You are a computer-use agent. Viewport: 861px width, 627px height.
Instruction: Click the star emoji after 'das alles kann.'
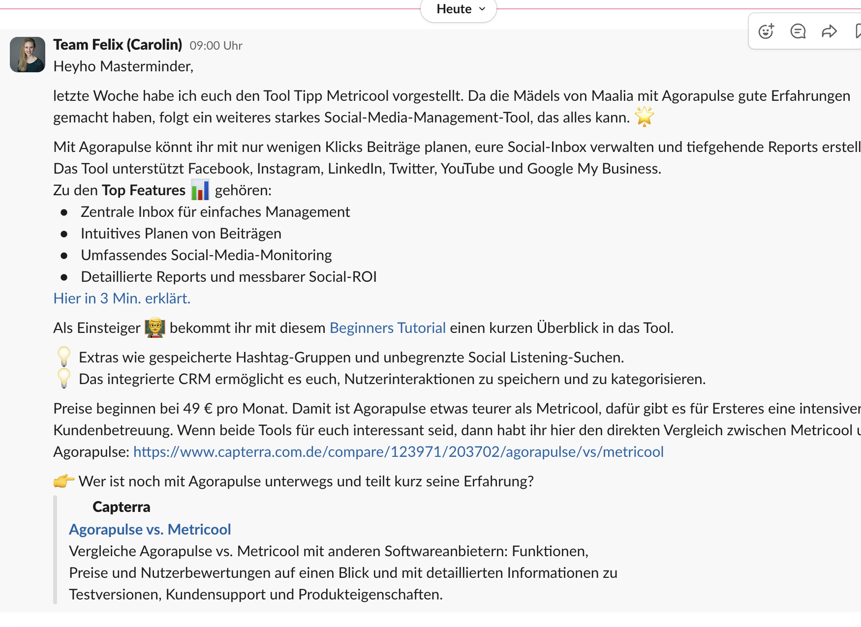(644, 117)
